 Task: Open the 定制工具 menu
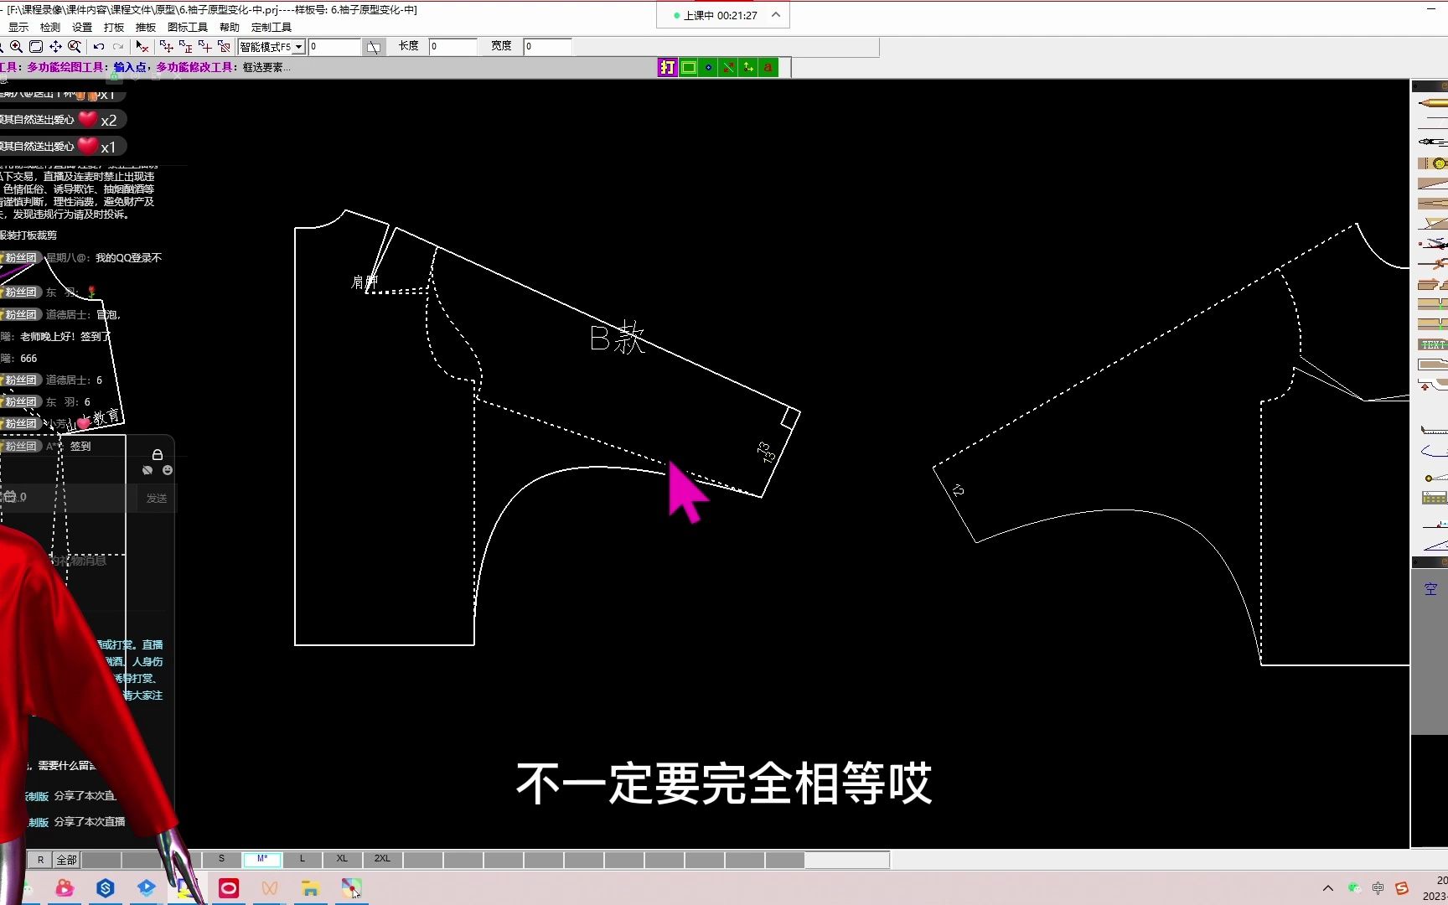pyautogui.click(x=271, y=27)
